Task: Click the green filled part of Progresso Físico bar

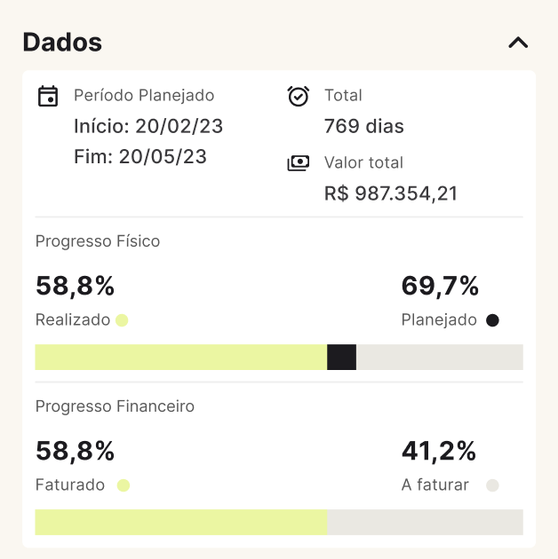Action: click(181, 357)
